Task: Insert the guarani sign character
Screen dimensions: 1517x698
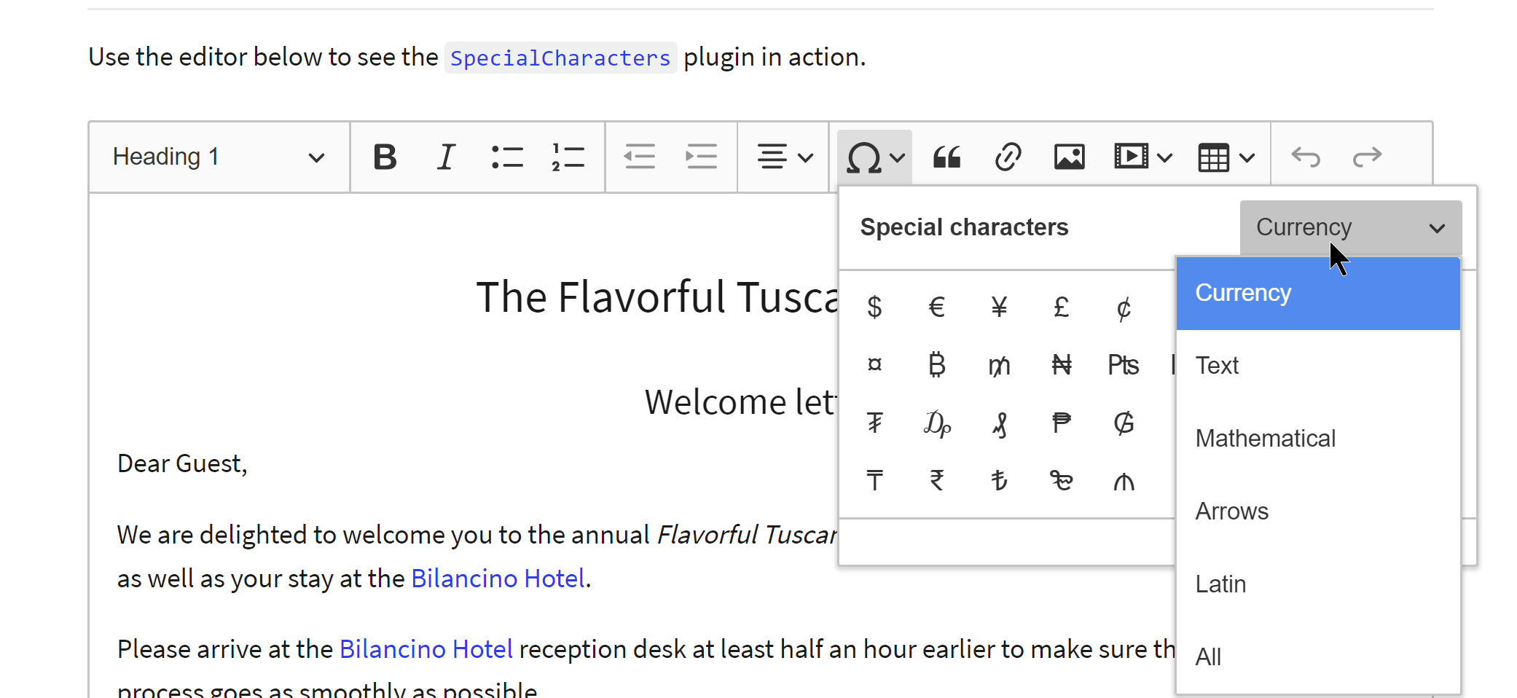Action: tap(1124, 423)
